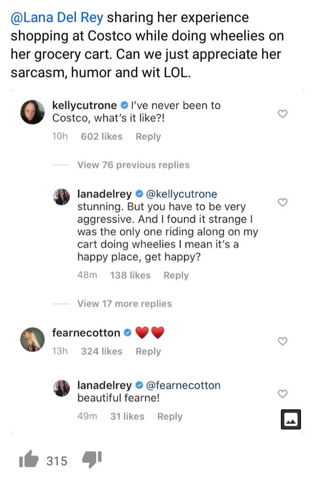
Task: Tap the @fearnecotton mention in reply
Action: coord(183,385)
